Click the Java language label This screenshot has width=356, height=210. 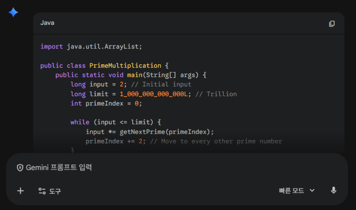(x=47, y=23)
